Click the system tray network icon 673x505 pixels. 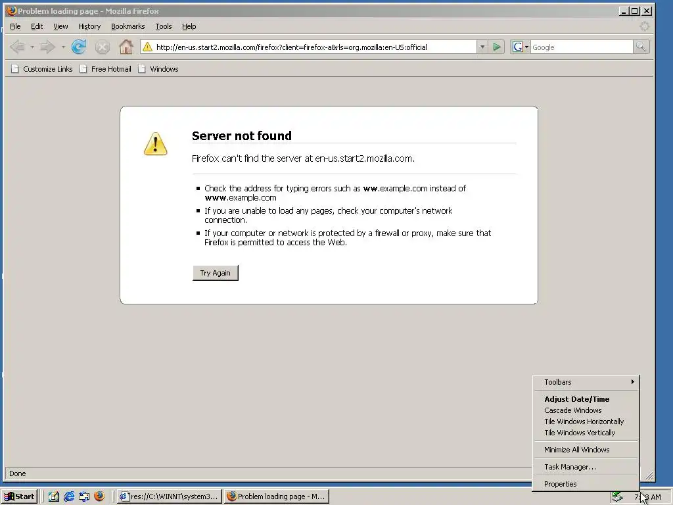coord(617,497)
